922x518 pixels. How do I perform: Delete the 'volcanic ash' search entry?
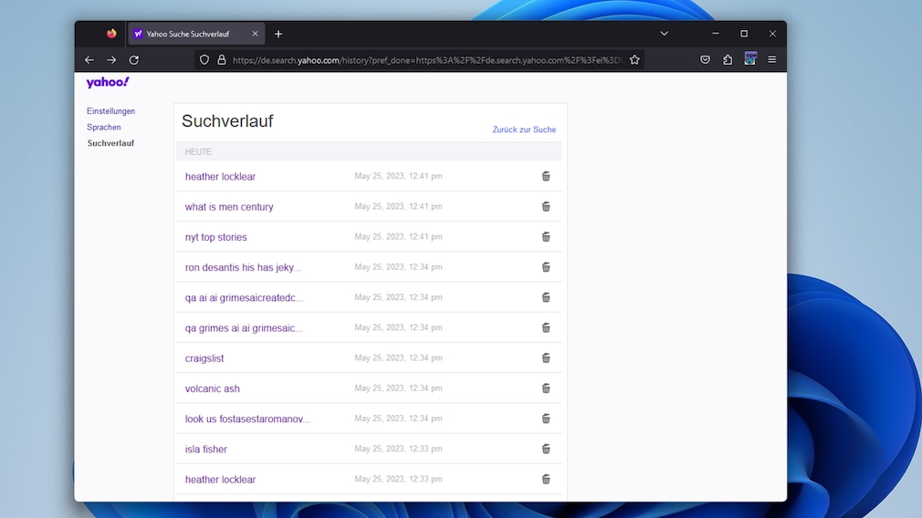546,388
